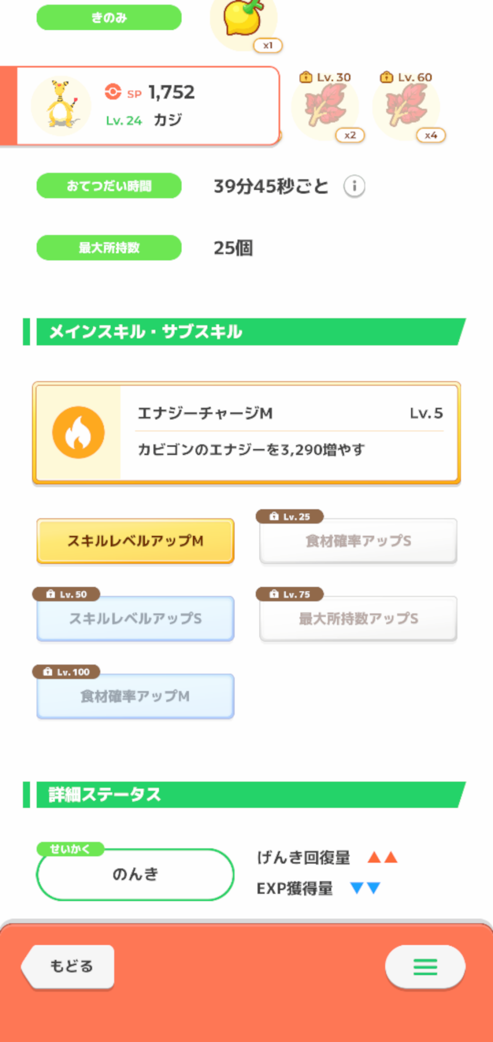The height and width of the screenshot is (1042, 493).
Task: Tap the 最大所持数 green label
Action: pyautogui.click(x=109, y=247)
